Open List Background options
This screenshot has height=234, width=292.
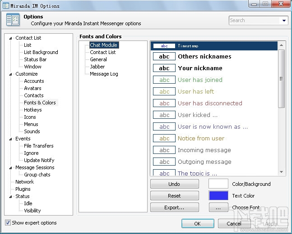coord(41,52)
